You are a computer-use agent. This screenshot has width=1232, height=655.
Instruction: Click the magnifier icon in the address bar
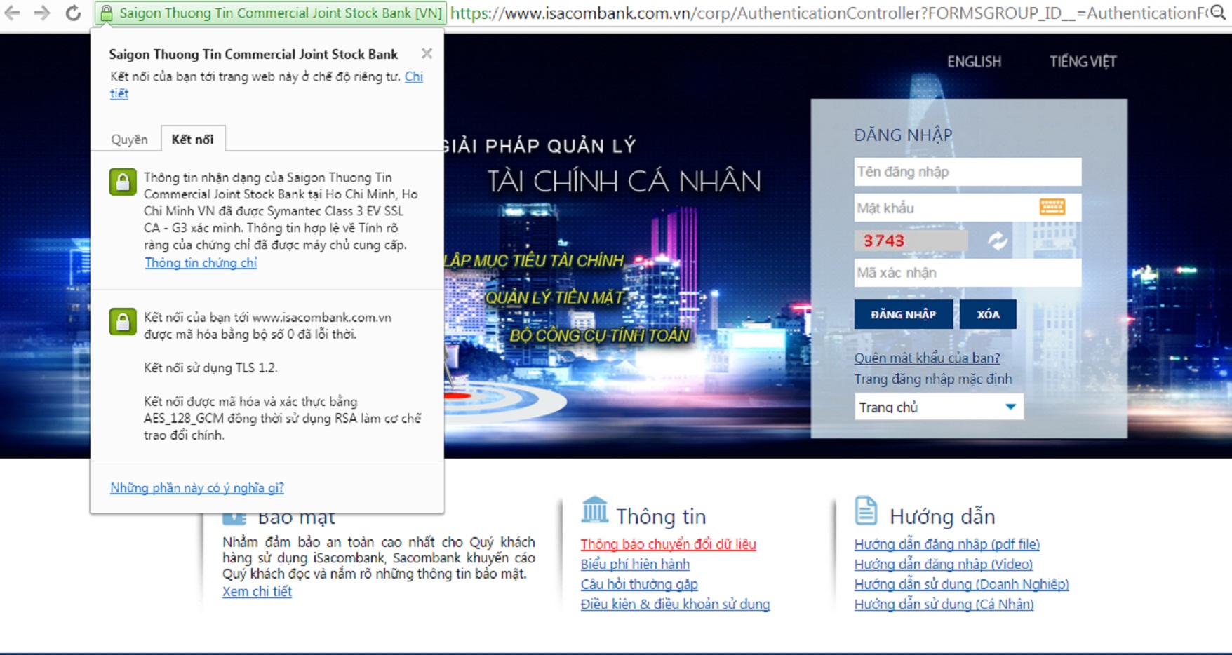pos(1218,13)
